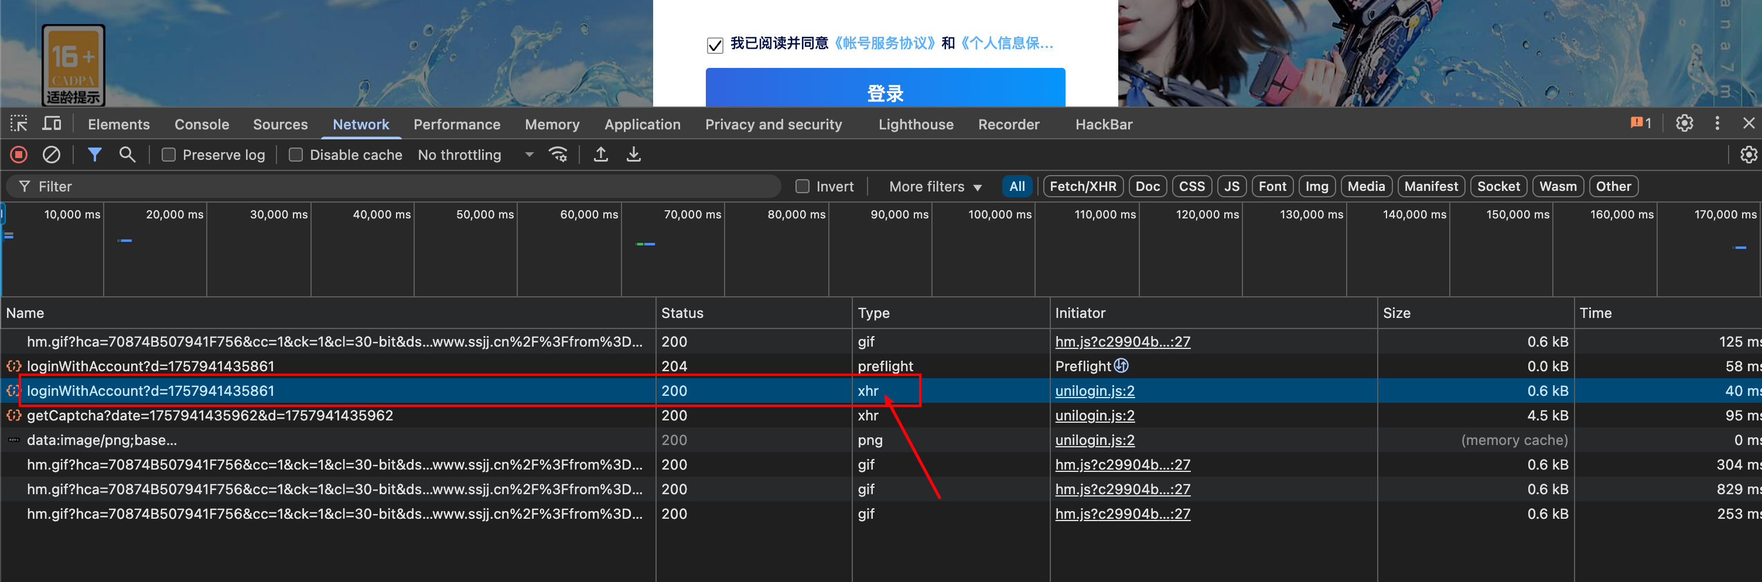Toggle the network filter funnel icon
The width and height of the screenshot is (1762, 582).
point(94,155)
